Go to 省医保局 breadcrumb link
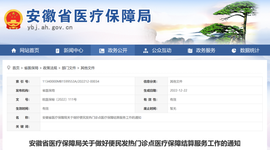Screen dimensions: 270x150 coord(31,68)
